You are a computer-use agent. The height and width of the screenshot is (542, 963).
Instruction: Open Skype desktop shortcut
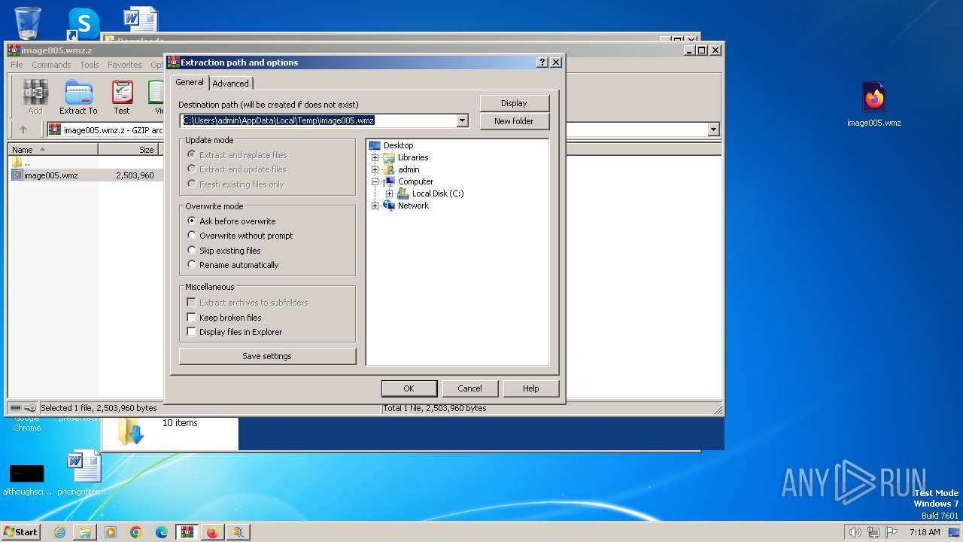point(84,23)
